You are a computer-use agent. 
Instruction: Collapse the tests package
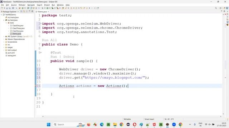pyautogui.click(x=6, y=23)
